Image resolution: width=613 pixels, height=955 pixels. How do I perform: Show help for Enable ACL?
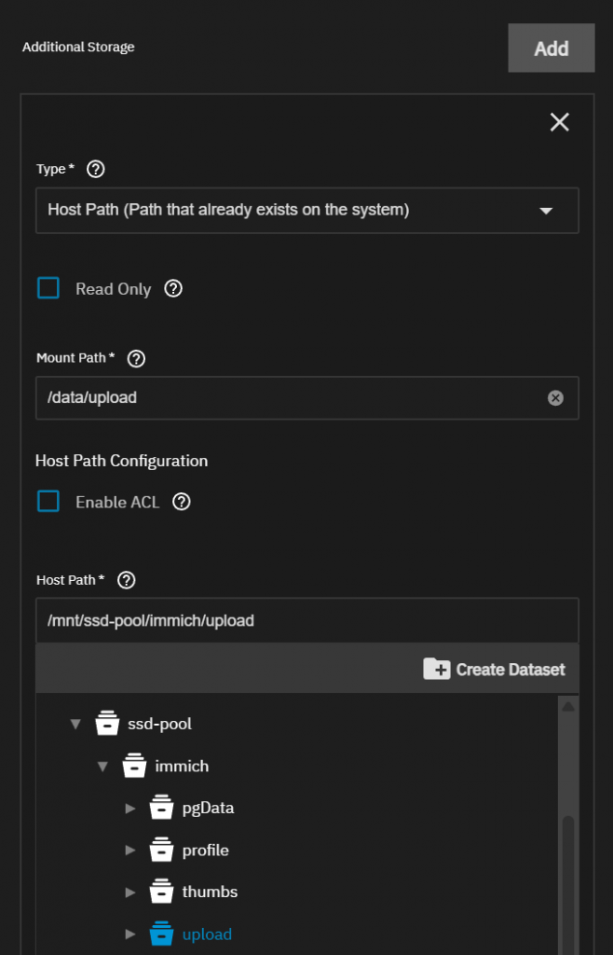(182, 502)
